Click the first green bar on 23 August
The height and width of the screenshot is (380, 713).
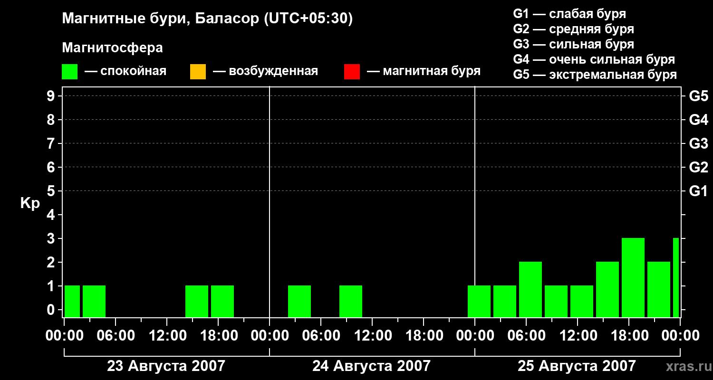(x=72, y=301)
